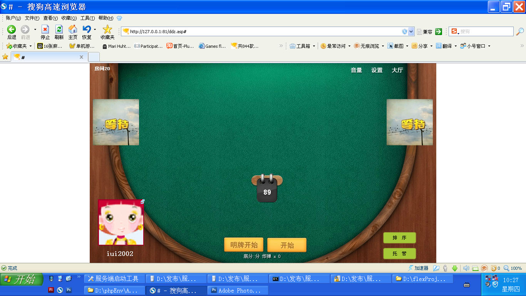Mute sound with the status bar speaker icon
Screen dimensions: 526x296
tap(466, 268)
